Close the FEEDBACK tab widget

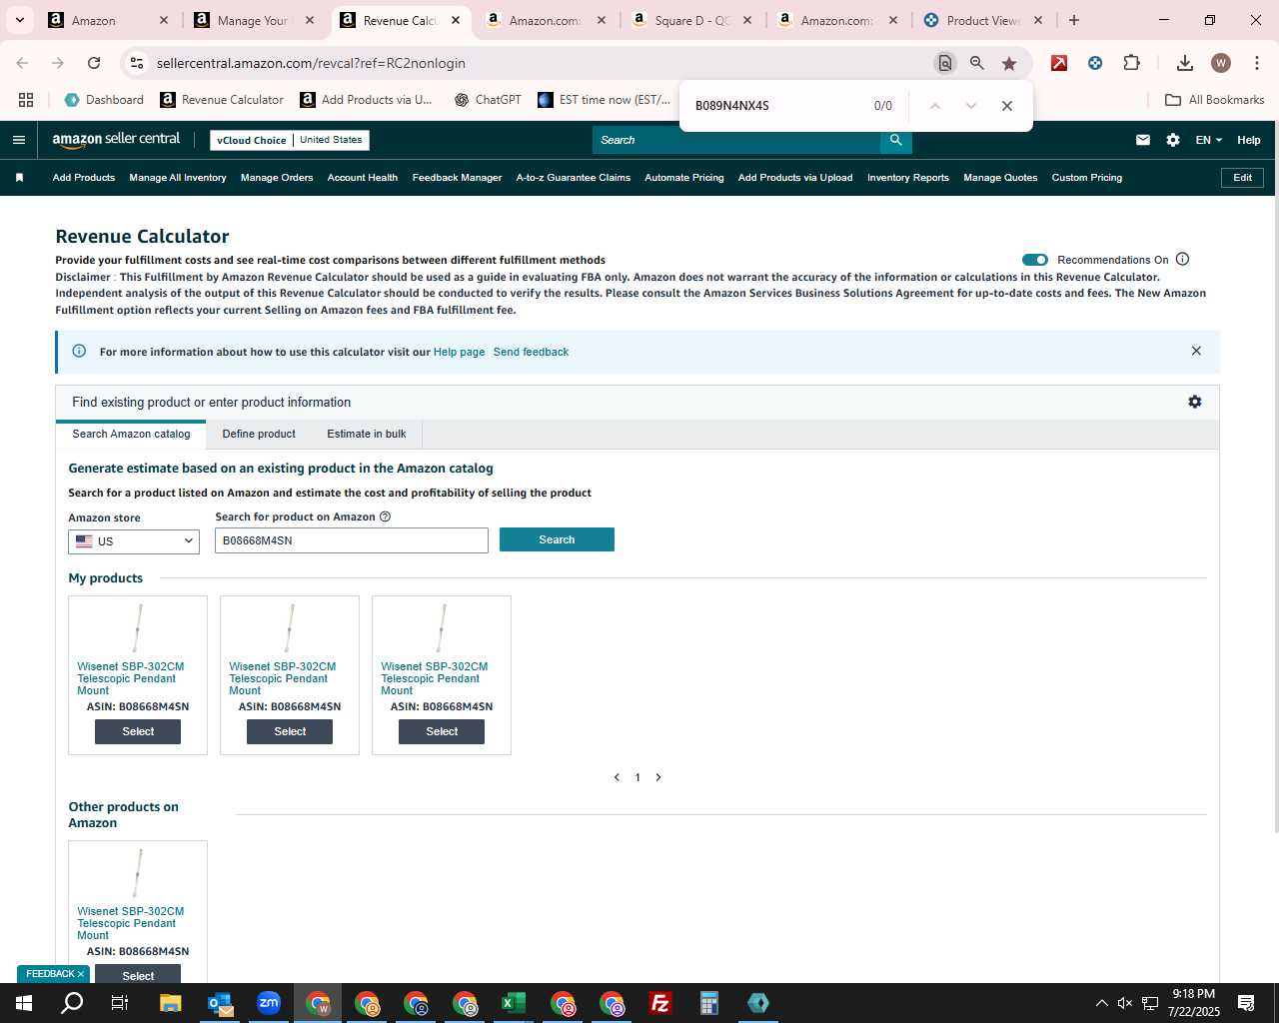pos(81,974)
